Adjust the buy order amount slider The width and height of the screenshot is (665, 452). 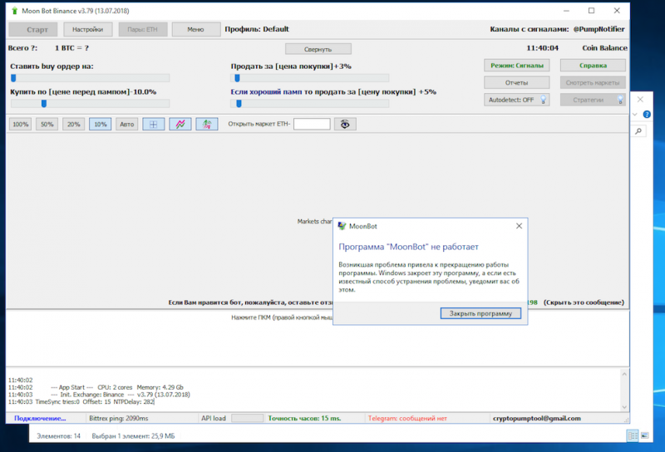[x=90, y=78]
